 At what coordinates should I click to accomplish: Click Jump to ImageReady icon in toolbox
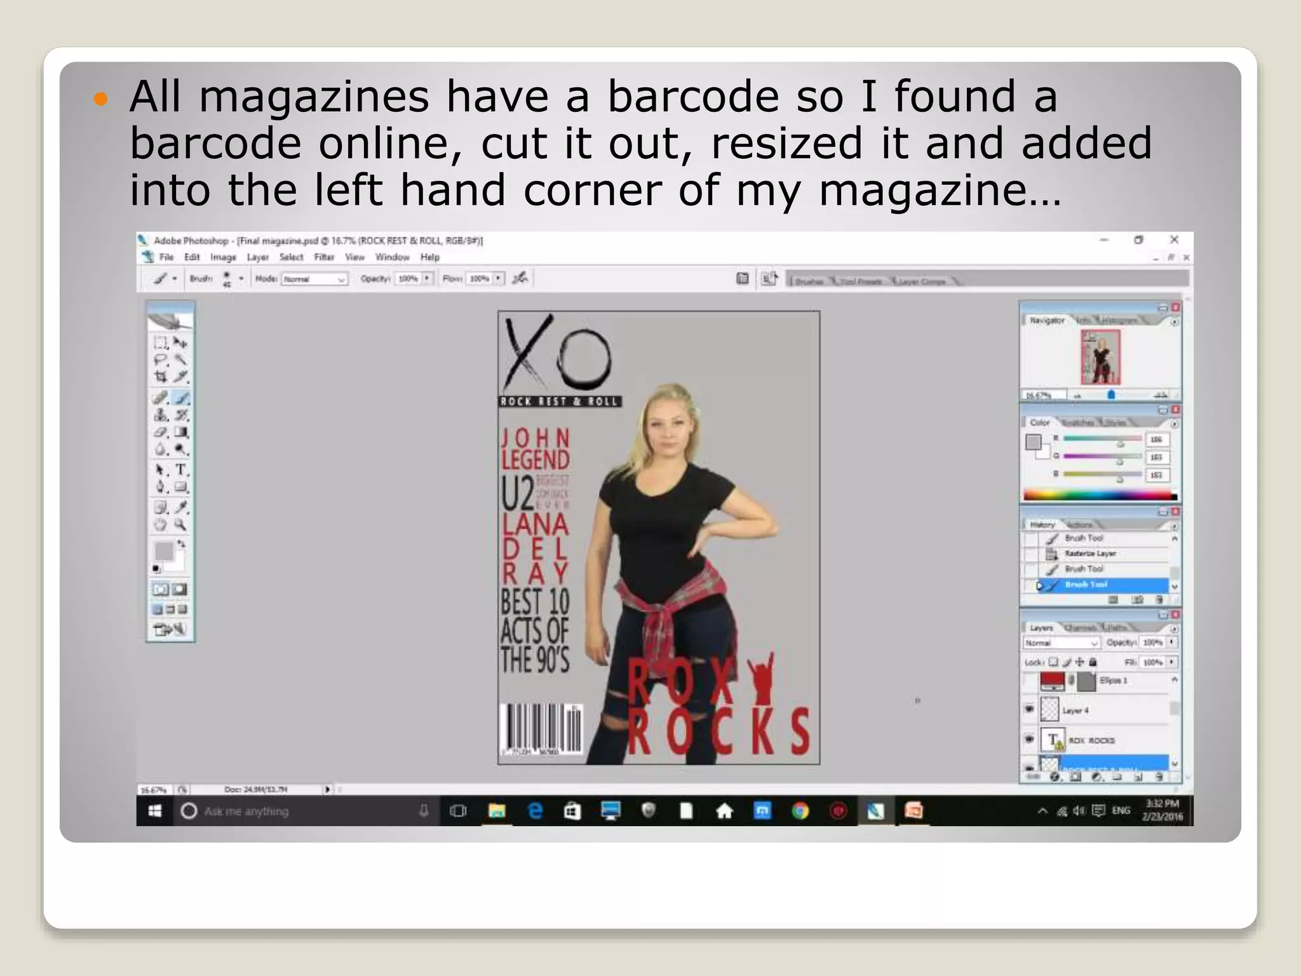[170, 630]
